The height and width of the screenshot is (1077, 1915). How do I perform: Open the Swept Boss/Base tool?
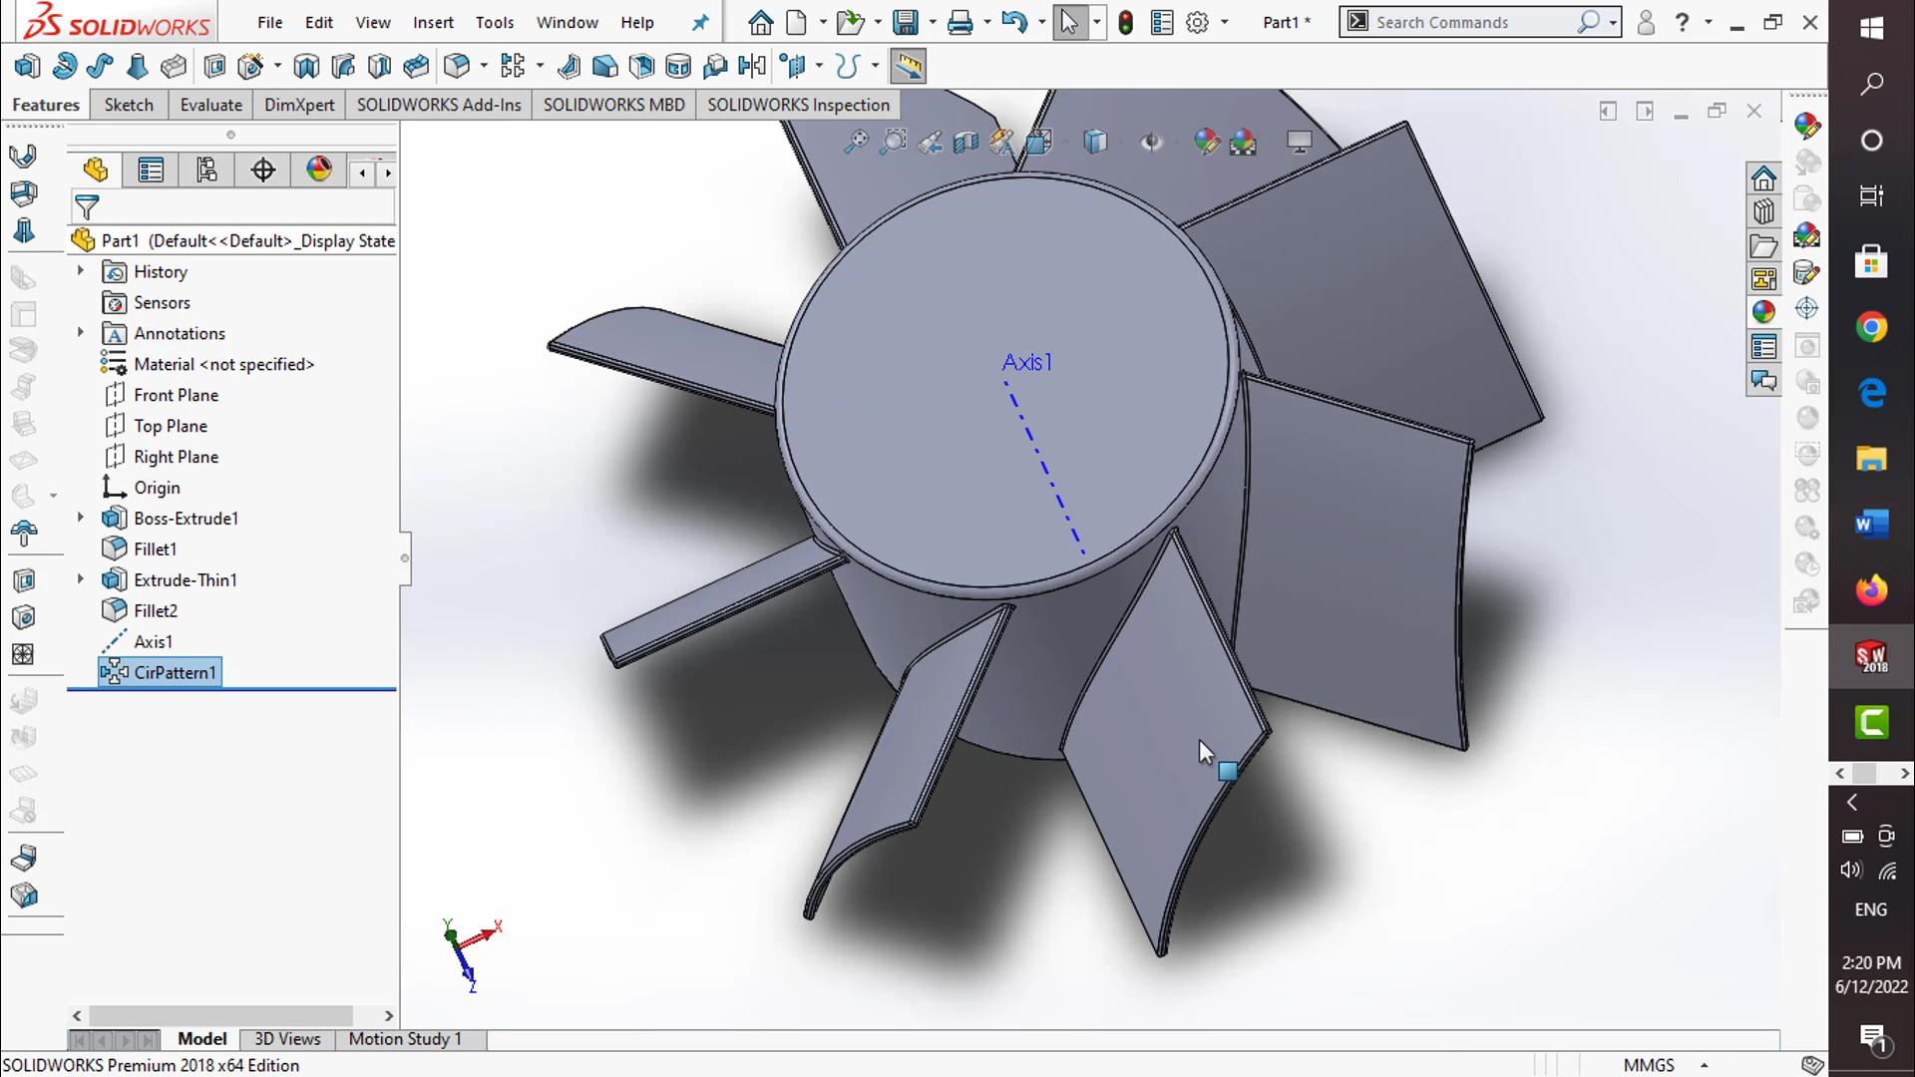(x=100, y=66)
